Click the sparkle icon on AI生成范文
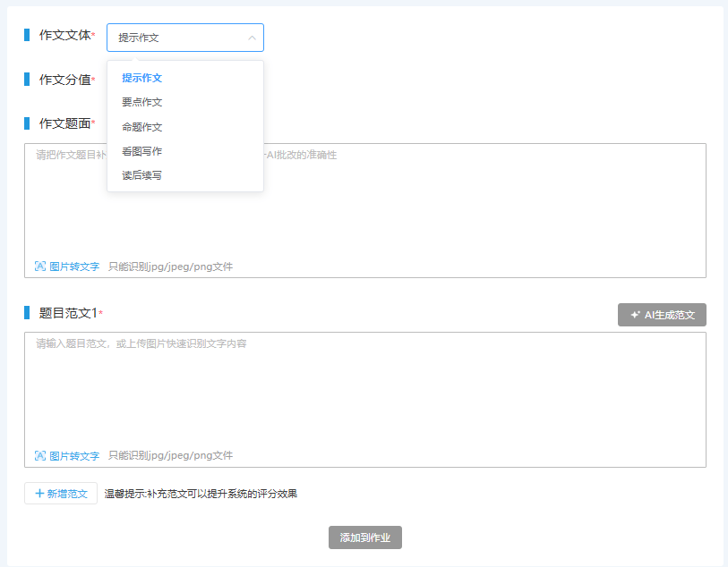 tap(635, 315)
